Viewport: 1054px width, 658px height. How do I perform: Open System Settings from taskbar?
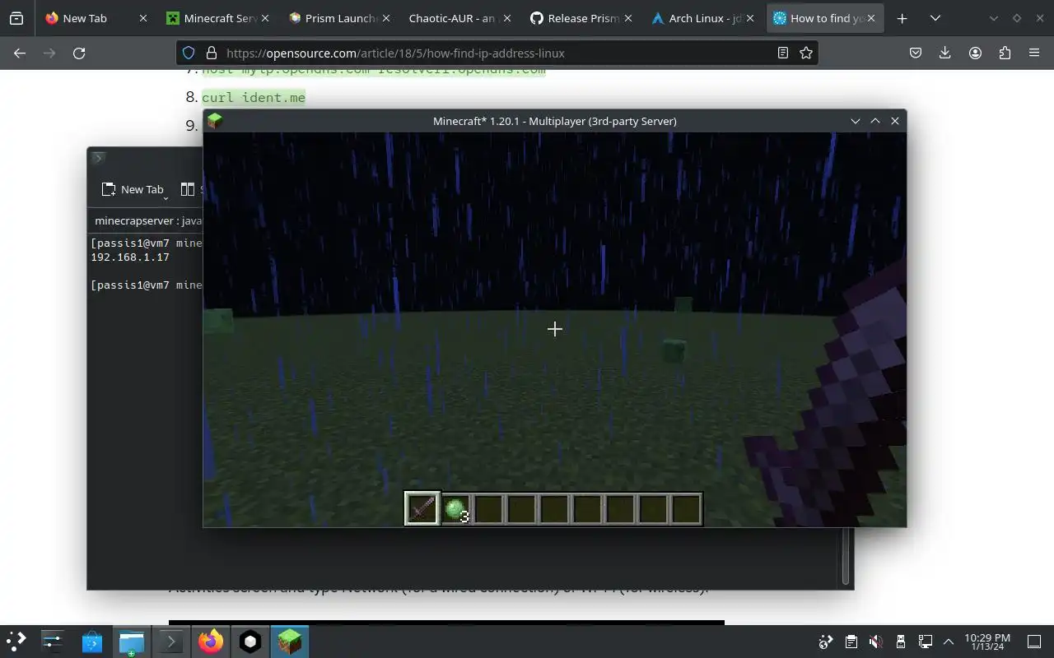point(53,641)
